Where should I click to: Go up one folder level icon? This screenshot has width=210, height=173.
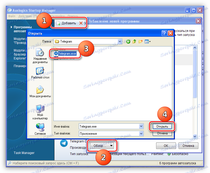click(x=134, y=41)
